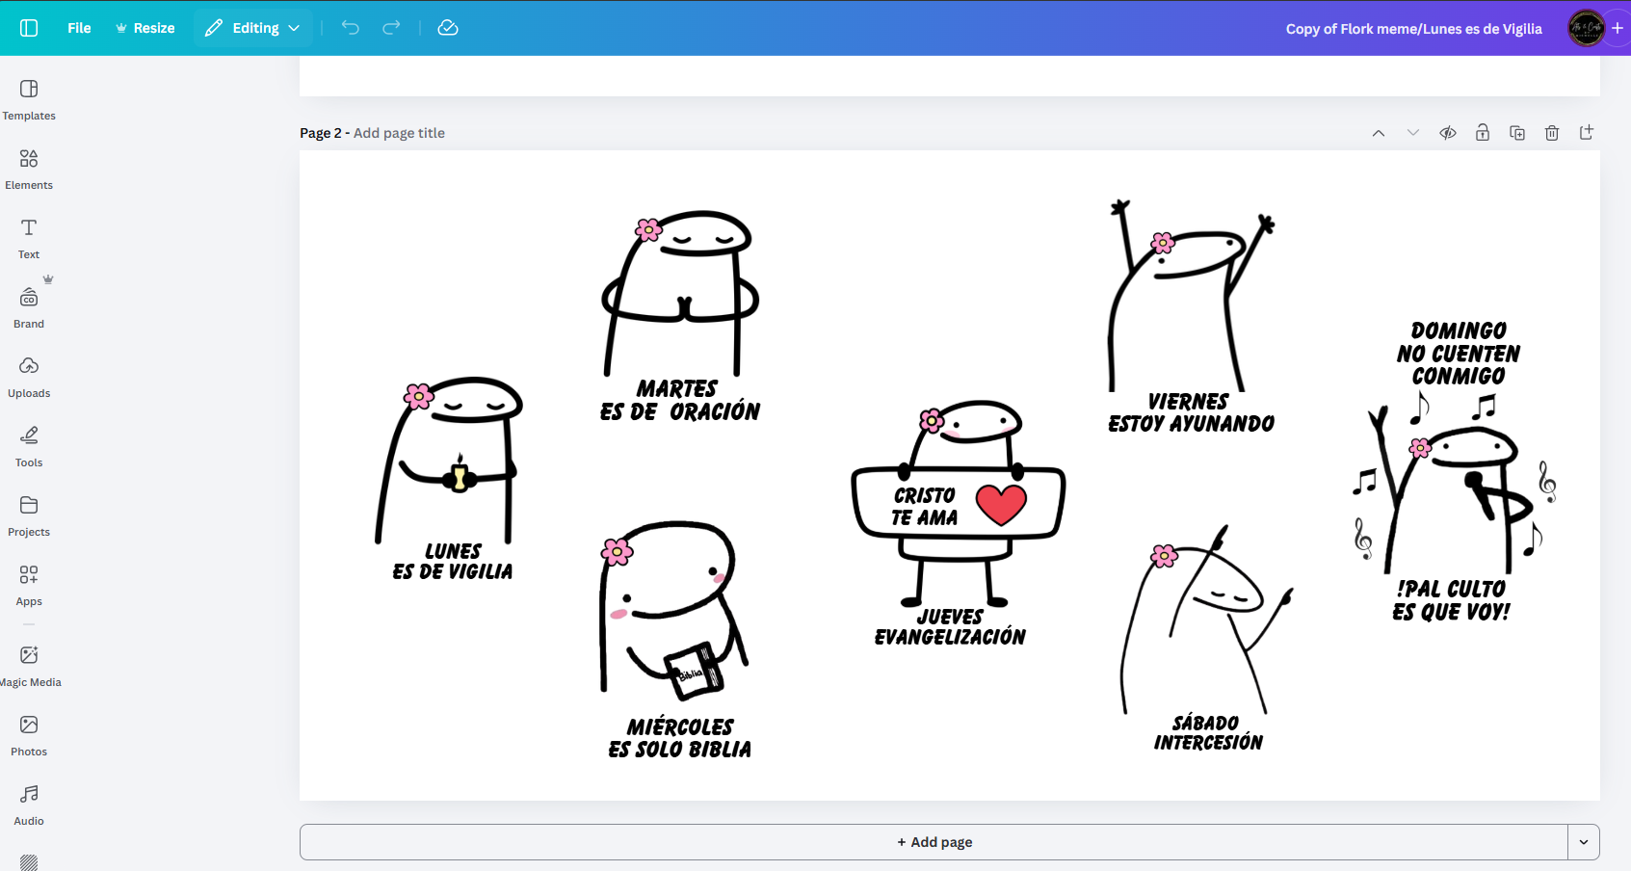Move page up with the chevron
The image size is (1631, 871).
1379,133
